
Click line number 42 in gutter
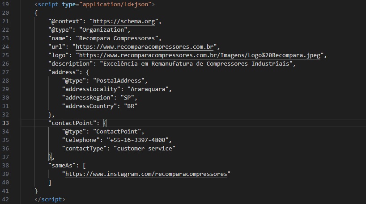point(5,200)
